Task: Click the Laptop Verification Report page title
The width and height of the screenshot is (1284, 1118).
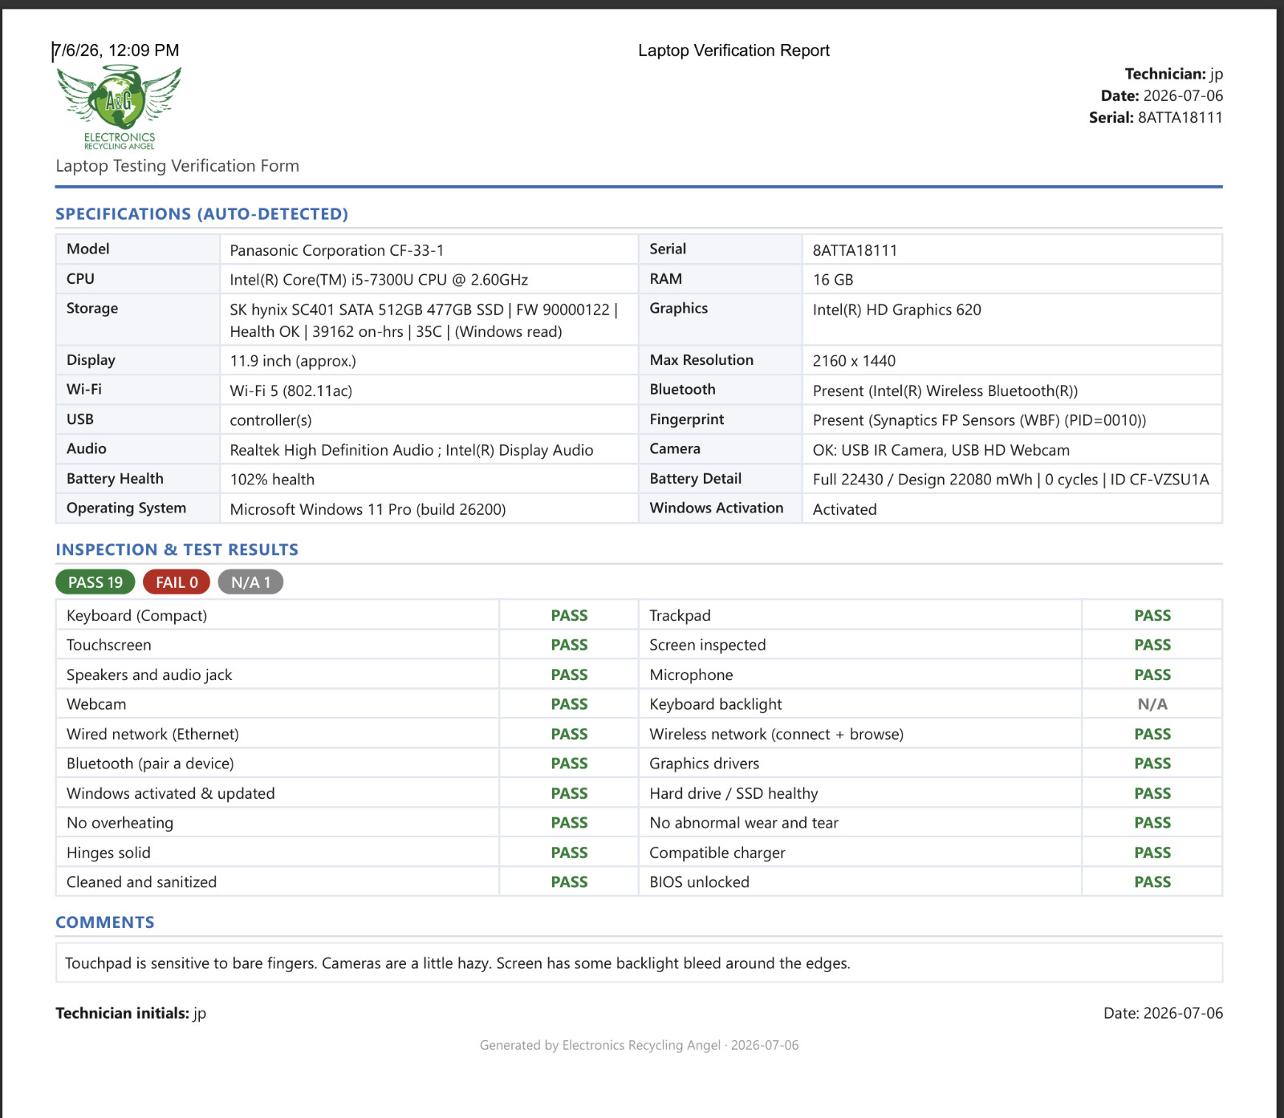Action: tap(733, 51)
